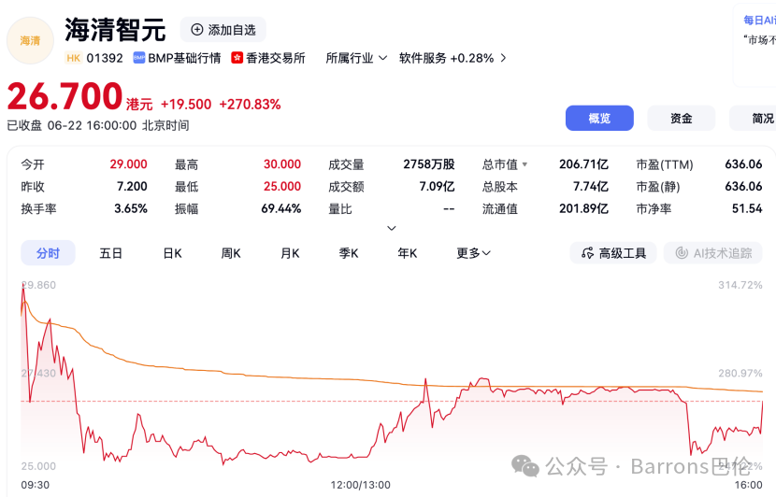Image resolution: width=776 pixels, height=497 pixels.
Task: Click the 海清 round company logo
Action: (30, 40)
